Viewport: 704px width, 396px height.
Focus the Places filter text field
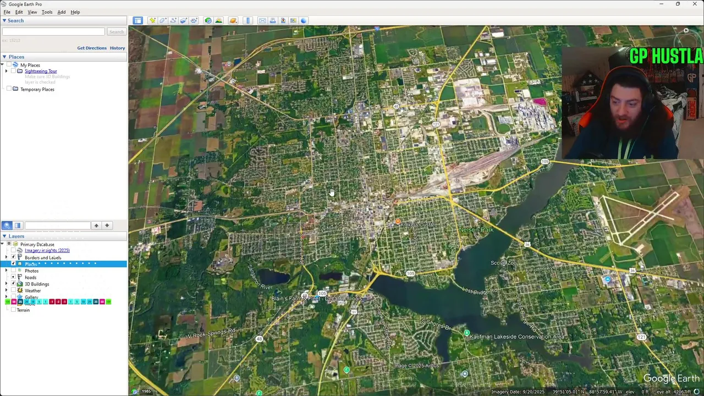pos(57,226)
